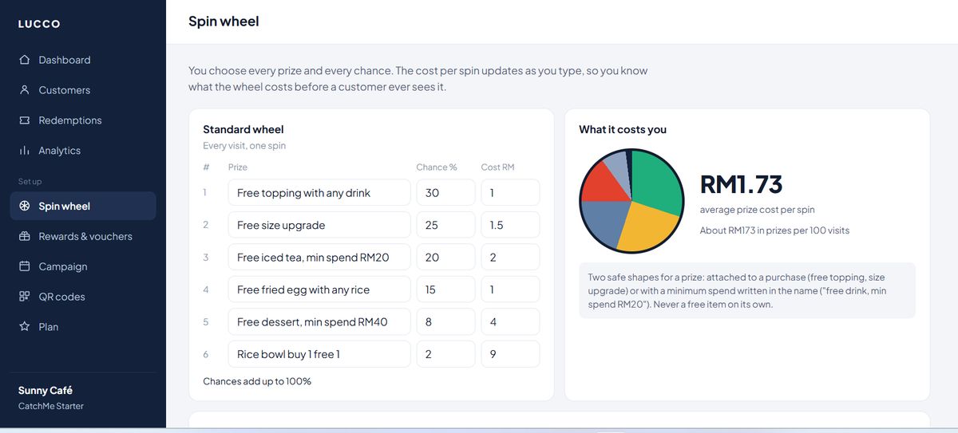Click the Dashboard home icon
Screen dimensions: 958x433
[24, 60]
